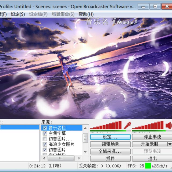The width and height of the screenshot is (172, 172).
Task: Click the 预览串流 button
Action: tap(152, 151)
